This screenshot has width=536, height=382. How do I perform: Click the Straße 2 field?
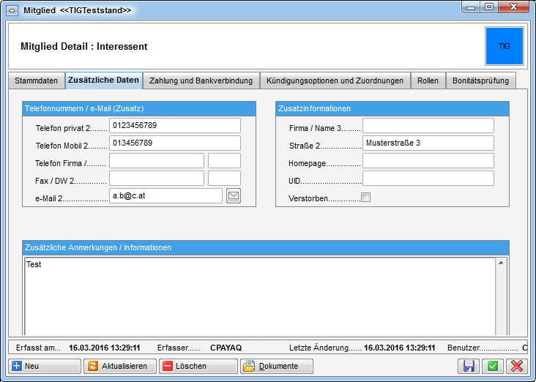tap(428, 143)
